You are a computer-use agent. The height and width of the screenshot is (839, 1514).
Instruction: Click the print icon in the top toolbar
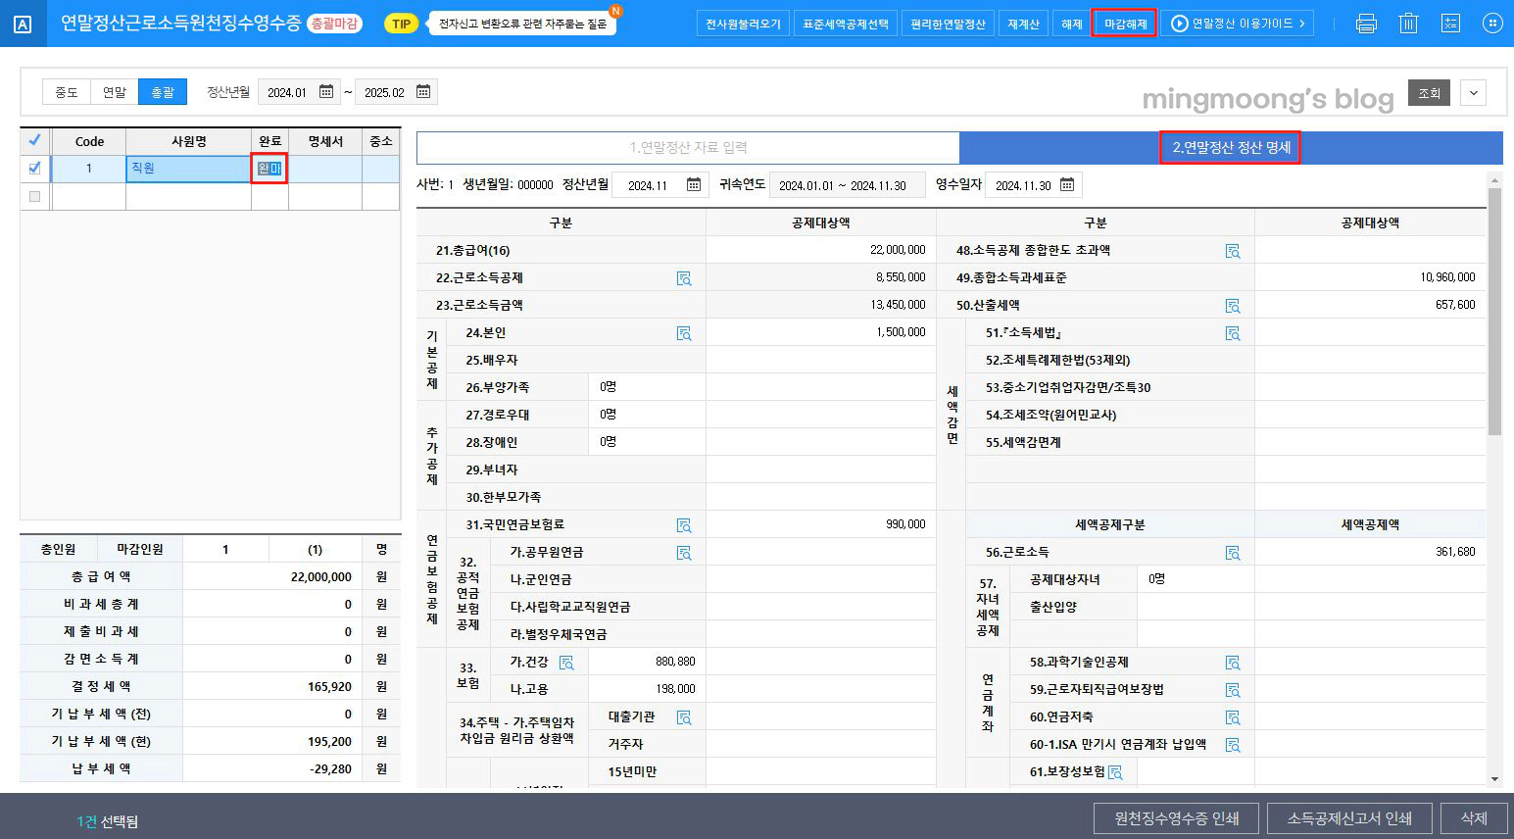1369,22
